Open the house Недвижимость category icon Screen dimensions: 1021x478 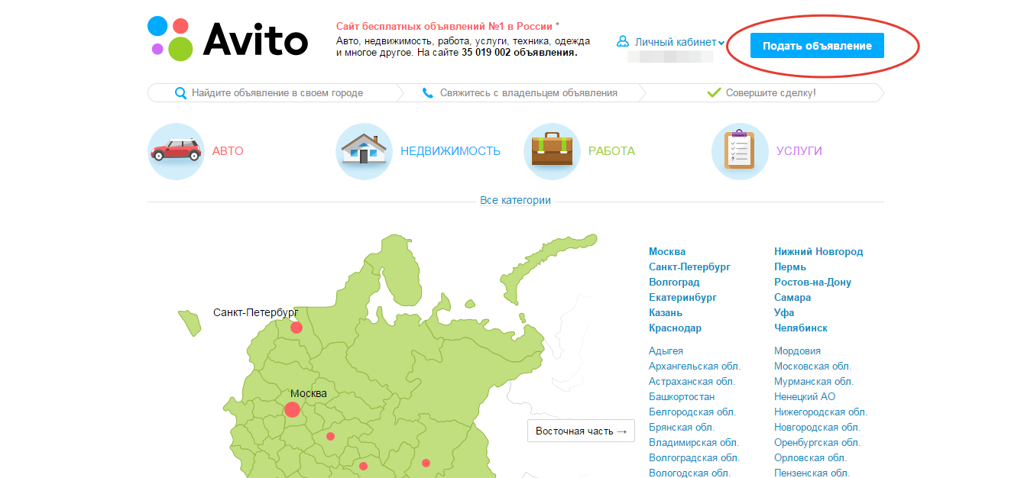(x=364, y=151)
